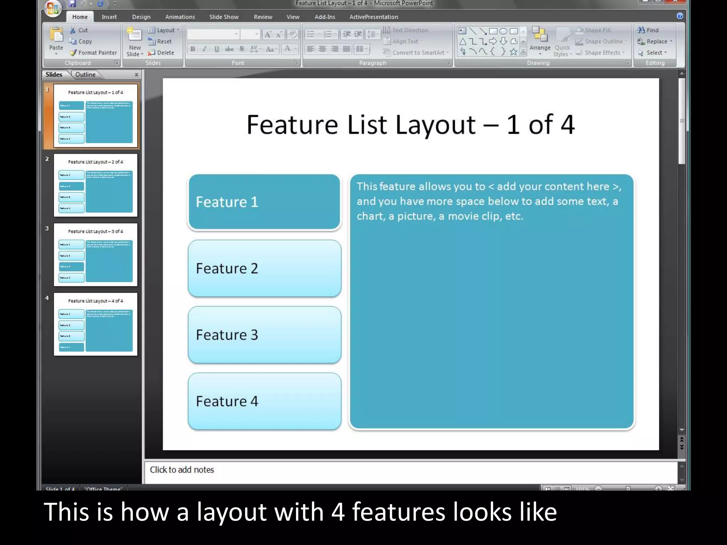Toggle italic text formatting
The height and width of the screenshot is (545, 727).
pos(204,49)
